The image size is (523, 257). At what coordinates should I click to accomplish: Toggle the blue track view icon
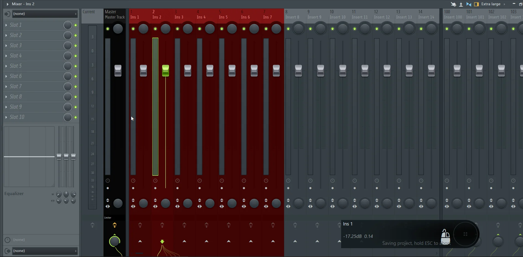coord(469,4)
